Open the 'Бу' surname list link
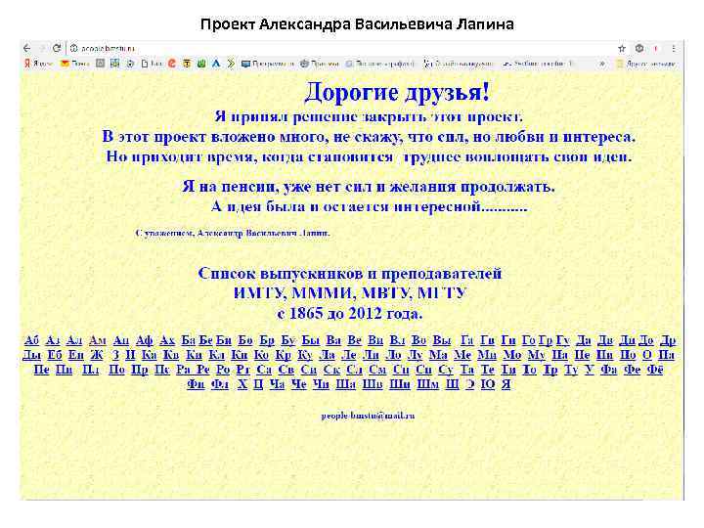This screenshot has height=528, width=704. (x=288, y=341)
